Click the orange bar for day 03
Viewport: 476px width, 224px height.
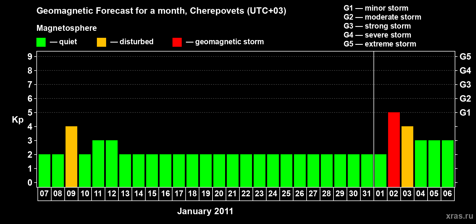click(x=407, y=157)
